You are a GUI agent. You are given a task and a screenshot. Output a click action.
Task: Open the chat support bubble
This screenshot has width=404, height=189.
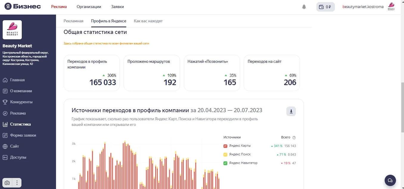(390, 180)
